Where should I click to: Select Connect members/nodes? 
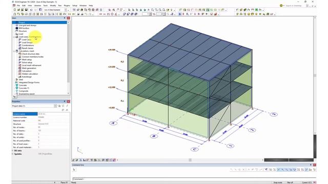coord(33,57)
